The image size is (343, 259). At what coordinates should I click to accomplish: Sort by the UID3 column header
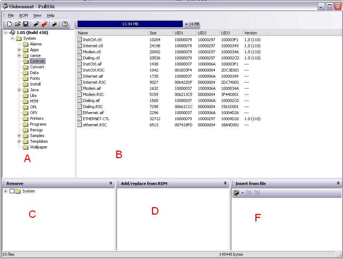click(x=231, y=33)
